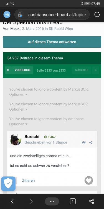Open the SK Rapid Wien forum link

coord(61,29)
